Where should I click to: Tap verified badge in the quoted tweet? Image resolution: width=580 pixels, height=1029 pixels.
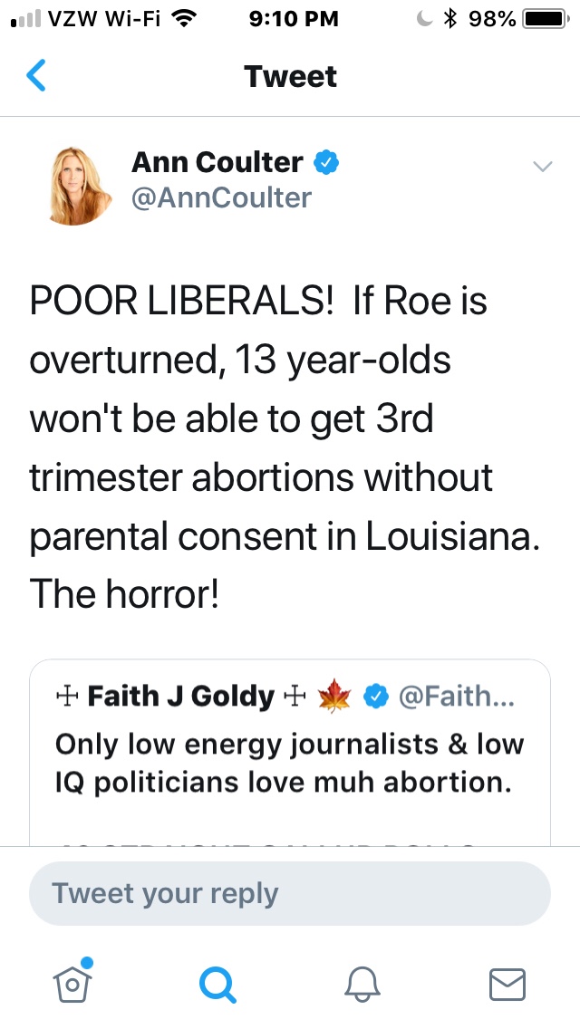point(375,696)
